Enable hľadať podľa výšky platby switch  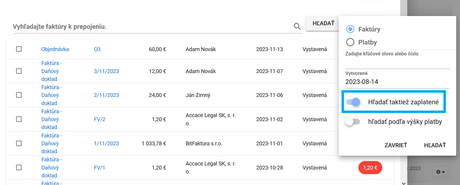[353, 121]
